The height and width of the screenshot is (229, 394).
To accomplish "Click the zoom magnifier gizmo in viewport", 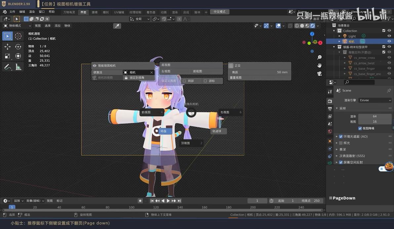I will 319,57.
